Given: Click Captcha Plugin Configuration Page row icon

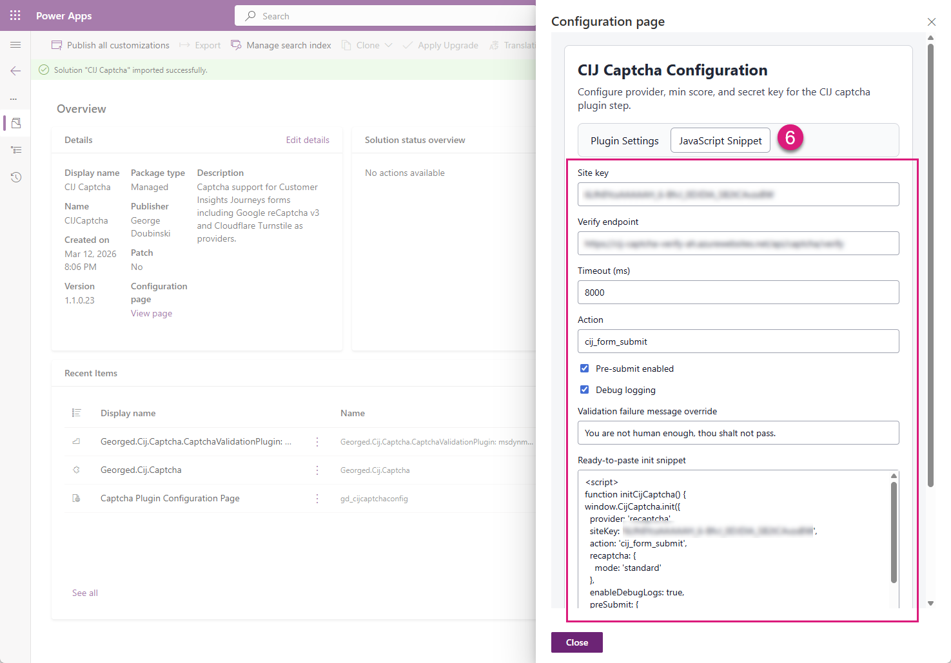Looking at the screenshot, I should [x=76, y=498].
